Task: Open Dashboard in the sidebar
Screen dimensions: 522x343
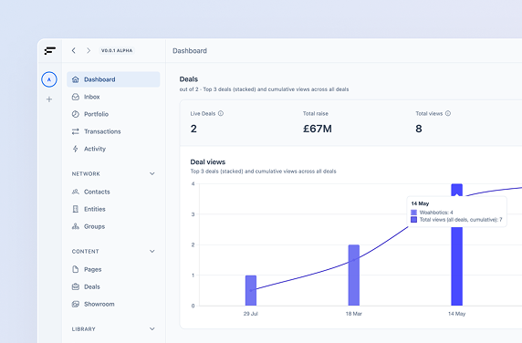Action: pos(113,79)
